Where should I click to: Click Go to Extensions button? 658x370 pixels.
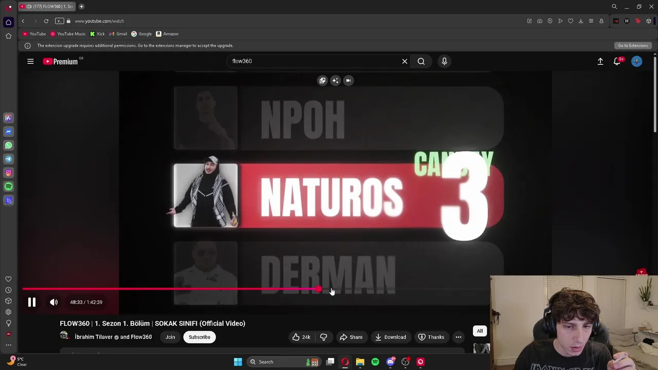click(633, 46)
